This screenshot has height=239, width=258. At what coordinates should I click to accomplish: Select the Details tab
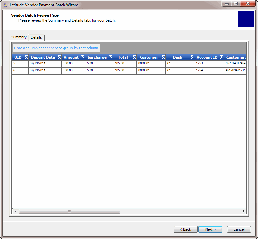click(36, 37)
